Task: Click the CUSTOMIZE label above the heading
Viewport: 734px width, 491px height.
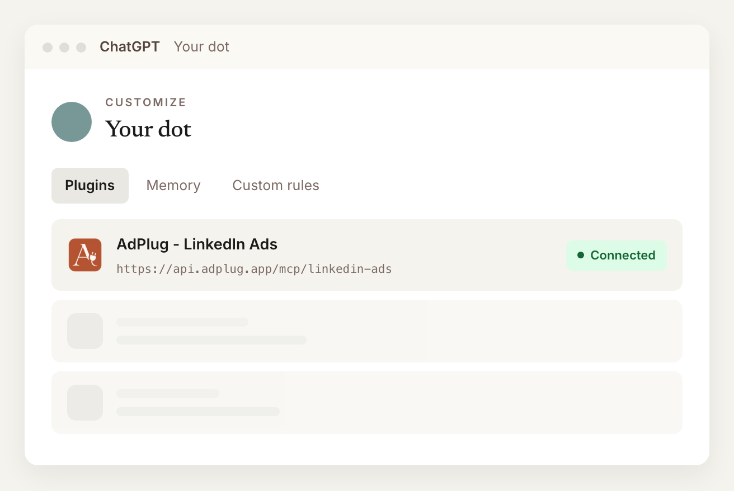Action: pyautogui.click(x=146, y=102)
